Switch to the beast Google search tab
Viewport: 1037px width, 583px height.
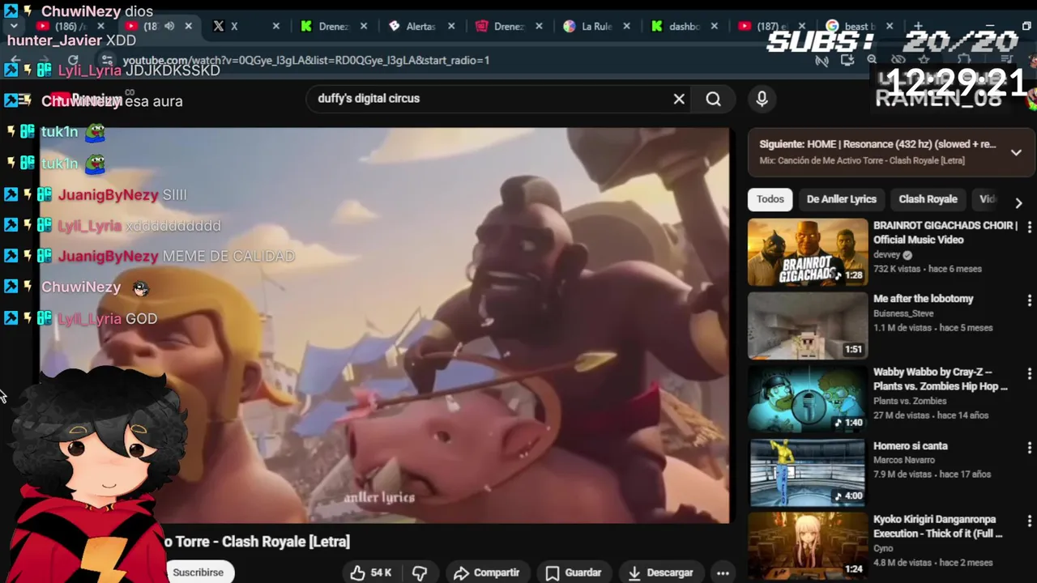[860, 26]
